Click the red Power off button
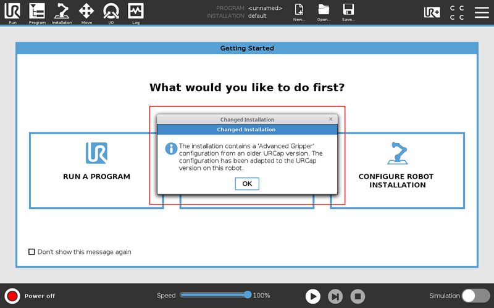Viewport: 494px width, 308px height. pyautogui.click(x=12, y=296)
